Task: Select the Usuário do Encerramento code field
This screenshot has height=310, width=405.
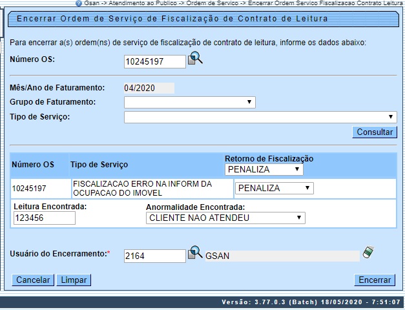Action: pos(154,256)
